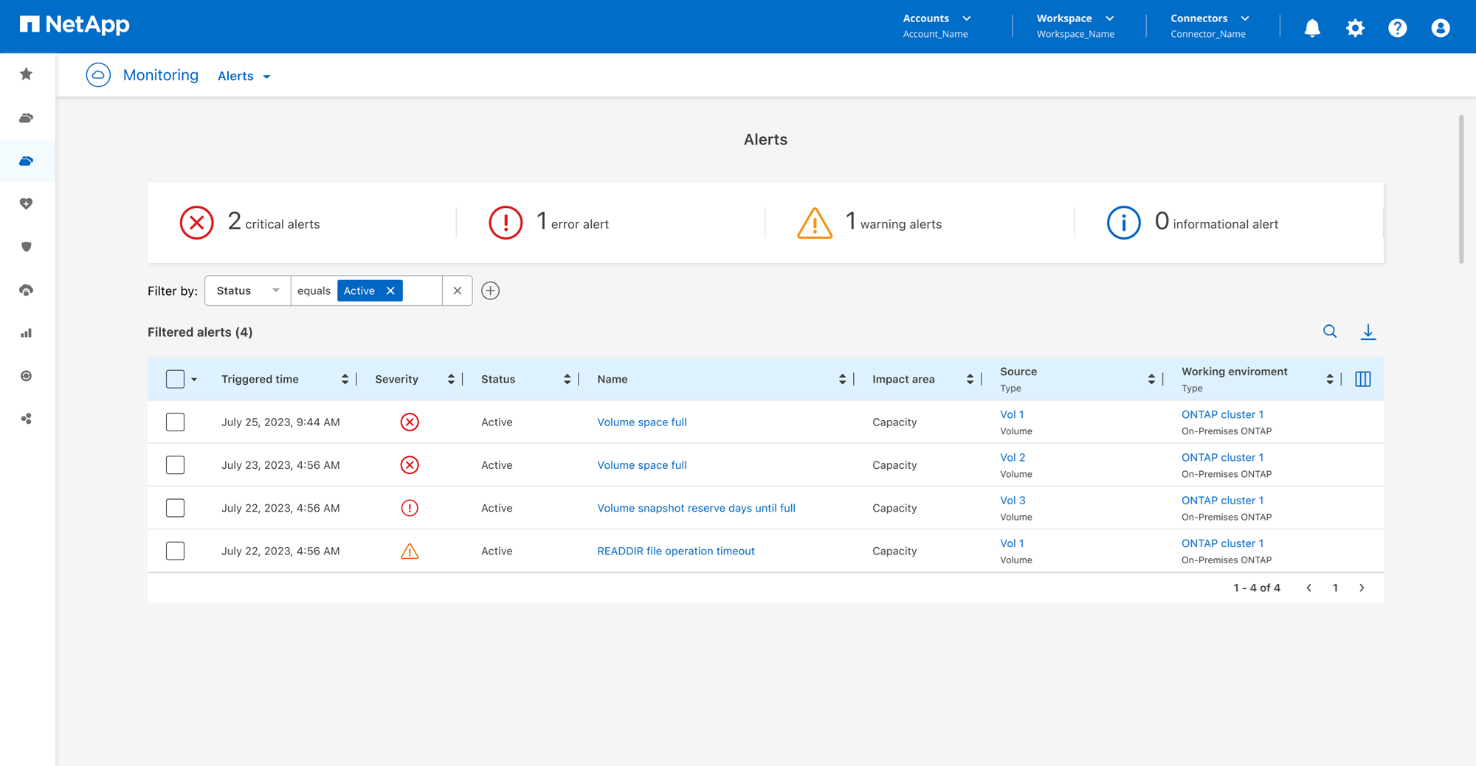Click the favorites star in sidebar
Viewport: 1476px width, 766px height.
click(x=27, y=74)
